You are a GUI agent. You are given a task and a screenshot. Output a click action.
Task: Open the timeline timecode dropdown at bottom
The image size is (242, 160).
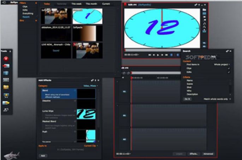(x=123, y=154)
